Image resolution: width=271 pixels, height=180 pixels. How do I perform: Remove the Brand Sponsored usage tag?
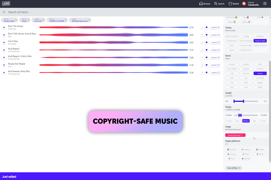pos(242,135)
